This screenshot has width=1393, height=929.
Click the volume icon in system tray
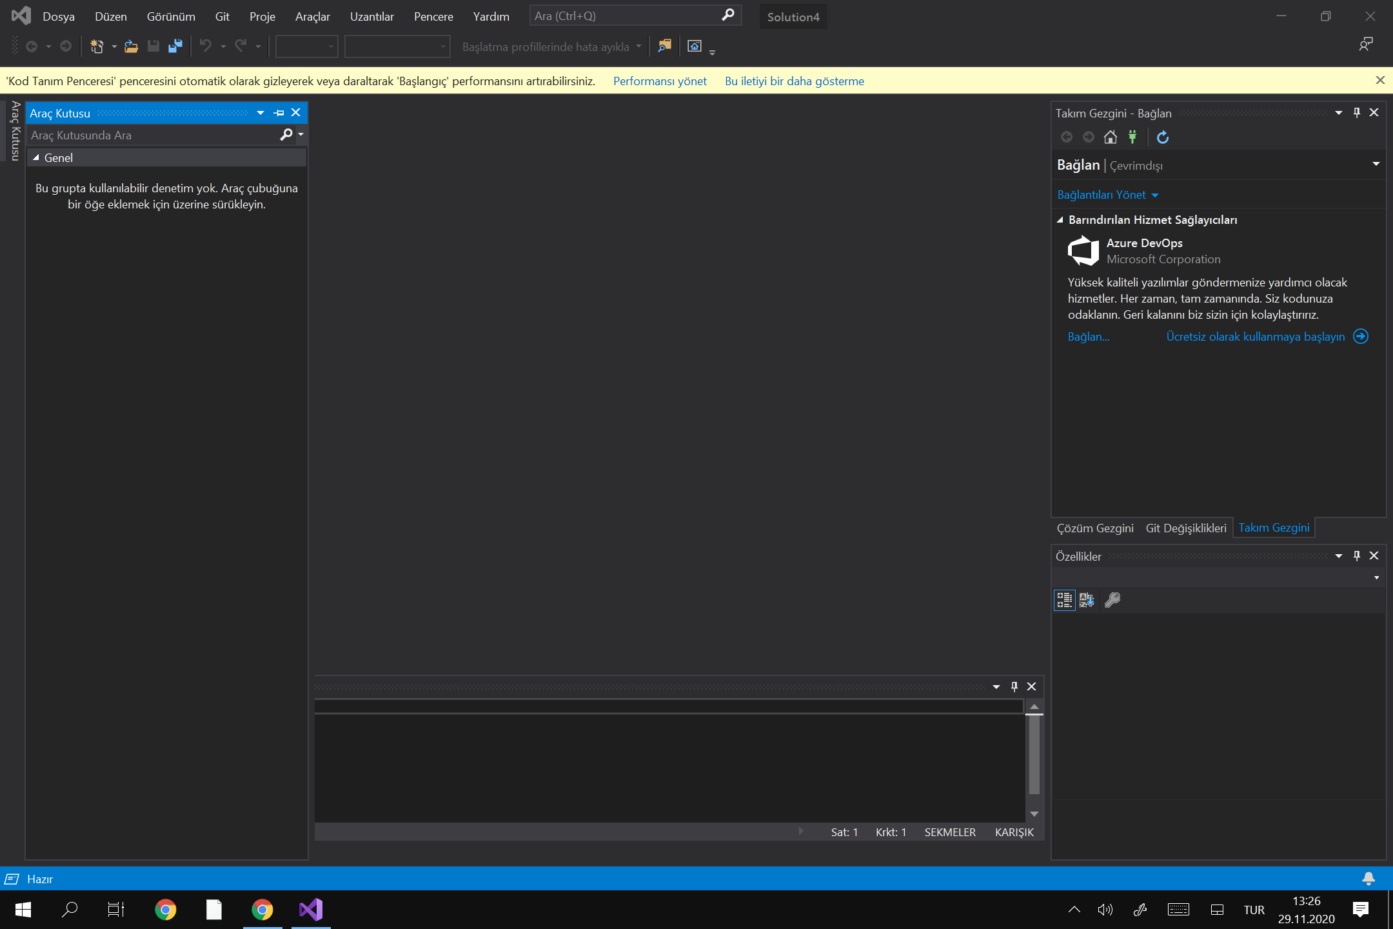tap(1105, 910)
